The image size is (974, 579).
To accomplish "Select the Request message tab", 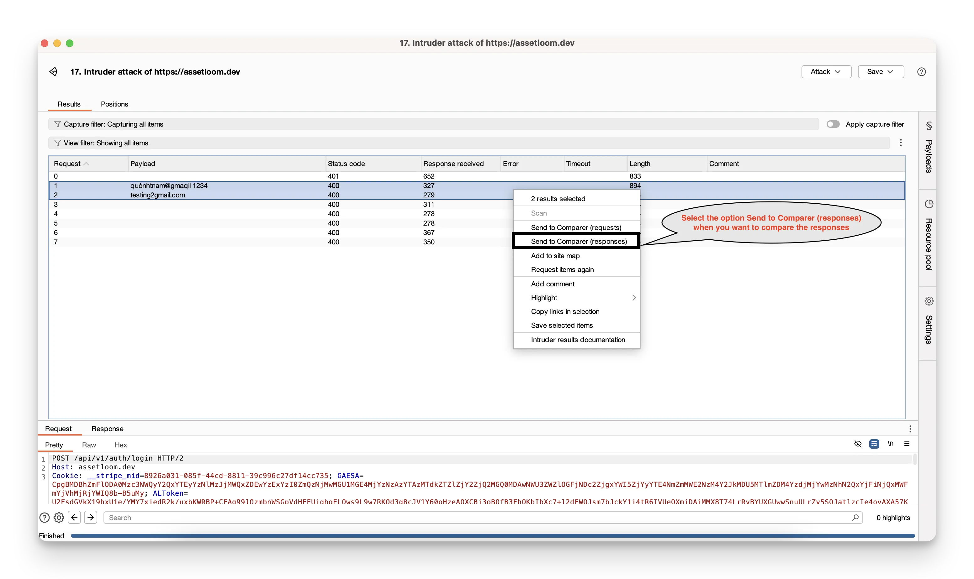I will pyautogui.click(x=59, y=429).
